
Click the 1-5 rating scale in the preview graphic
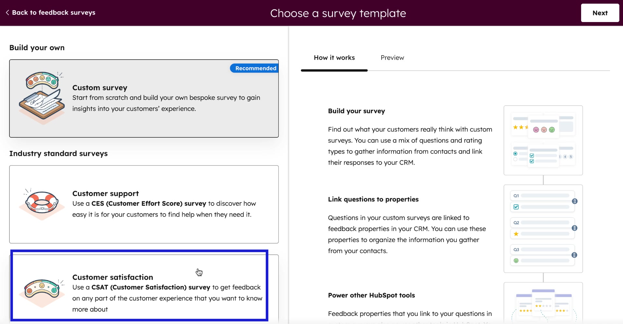tap(566, 156)
